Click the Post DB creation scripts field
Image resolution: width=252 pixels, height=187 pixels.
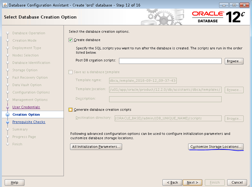coord(170,61)
